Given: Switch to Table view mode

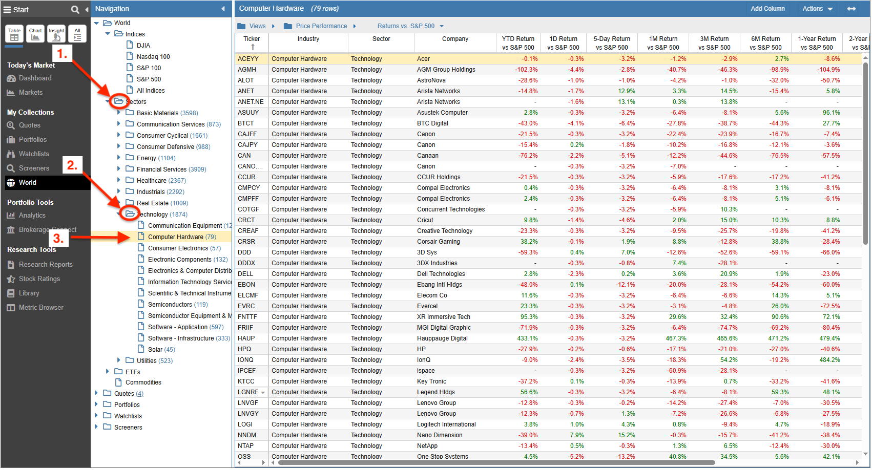Looking at the screenshot, I should coord(14,34).
